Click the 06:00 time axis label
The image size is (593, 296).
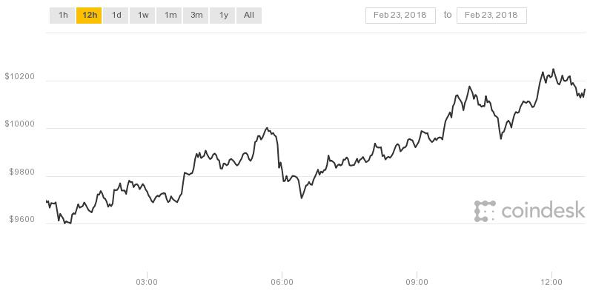282,282
